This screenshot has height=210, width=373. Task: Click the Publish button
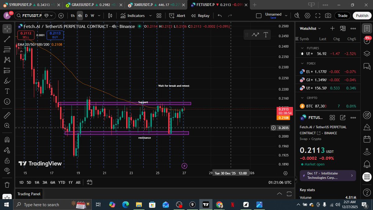point(362,16)
